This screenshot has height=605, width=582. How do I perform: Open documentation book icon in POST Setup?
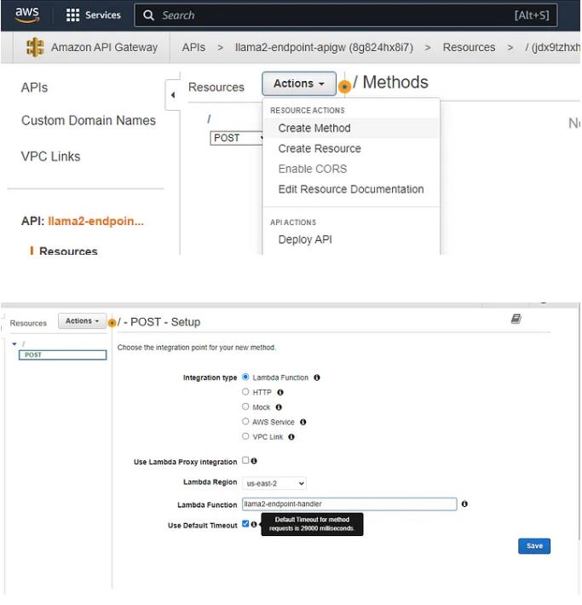point(516,319)
